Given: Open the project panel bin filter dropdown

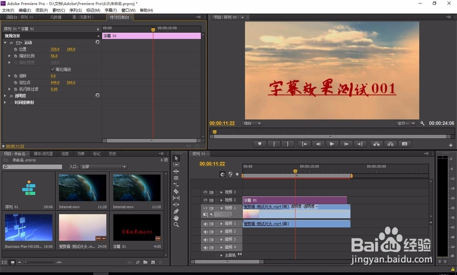Looking at the screenshot, I should (103, 167).
